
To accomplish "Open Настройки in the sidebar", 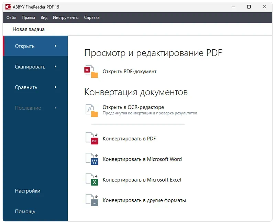I will 27,191.
